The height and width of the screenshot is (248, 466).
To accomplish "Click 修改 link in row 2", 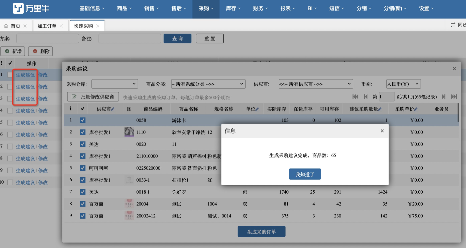I will [43, 87].
